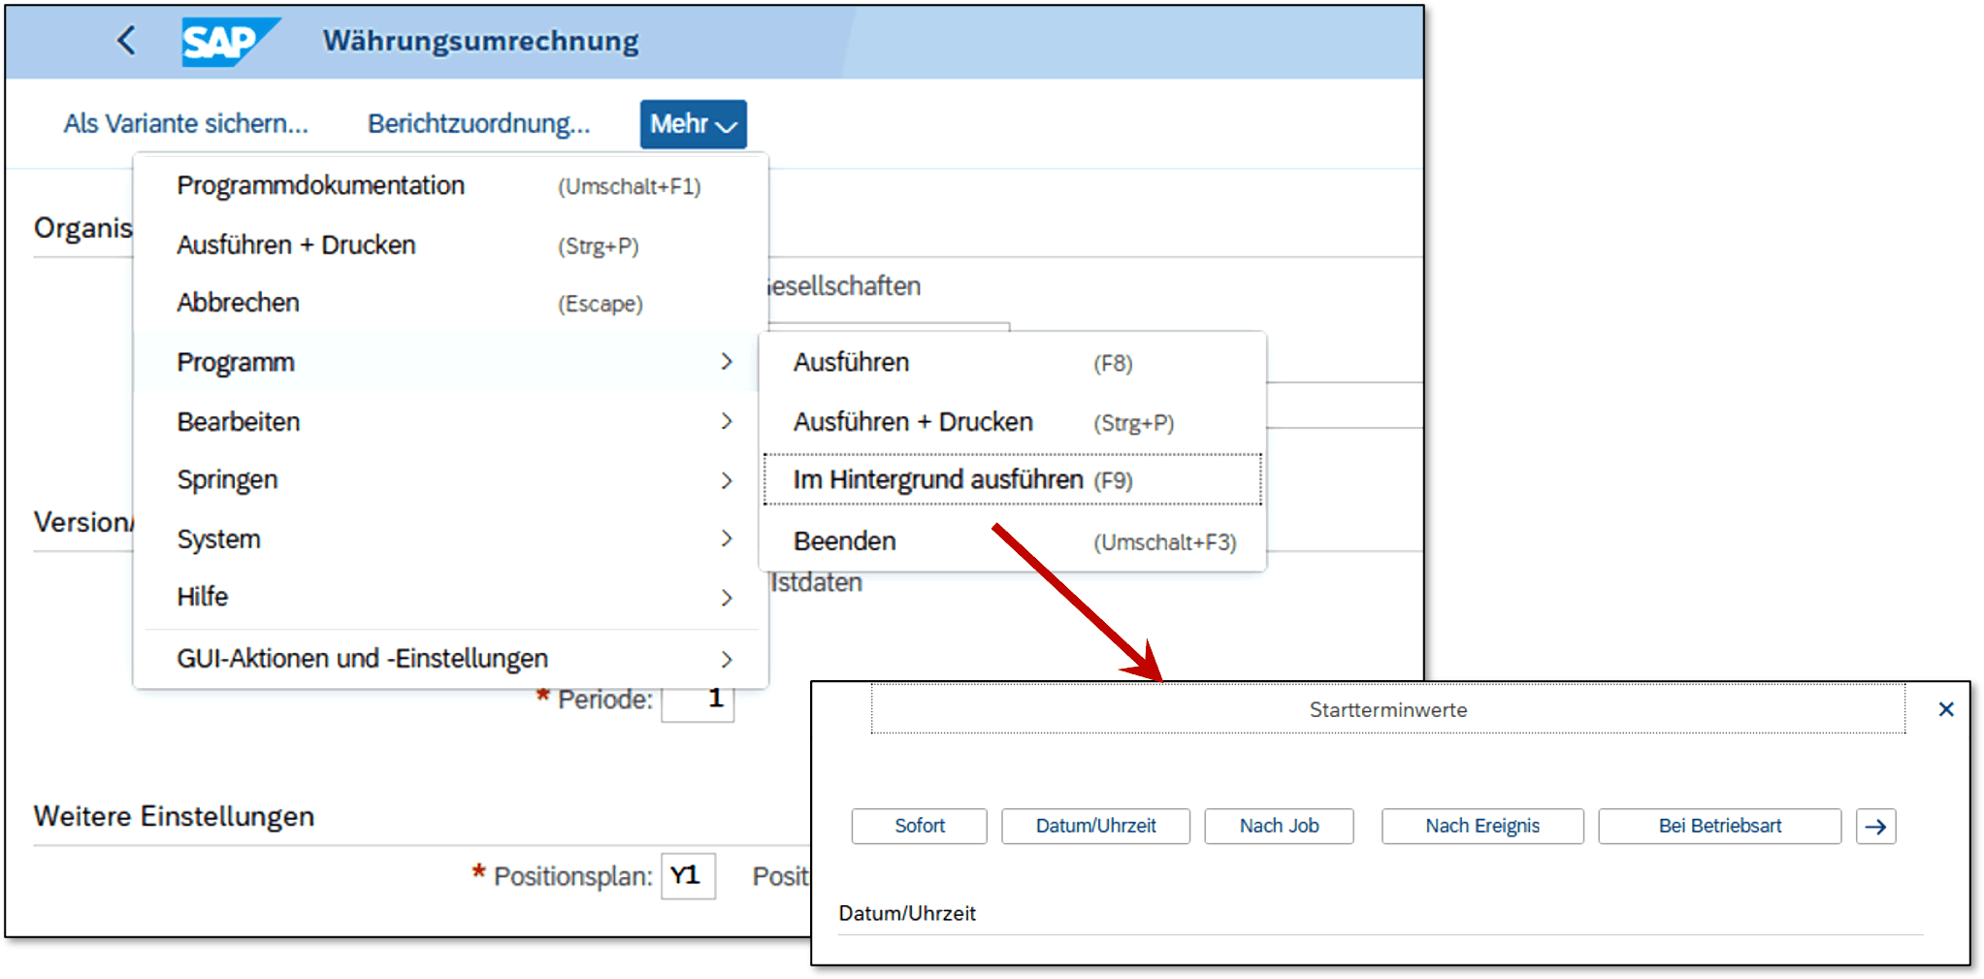Select Programmdokumentation from the menu
Viewport: 1984px width, 979px height.
[321, 185]
